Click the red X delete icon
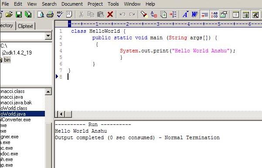This screenshot has width=262, height=168. 110,14
